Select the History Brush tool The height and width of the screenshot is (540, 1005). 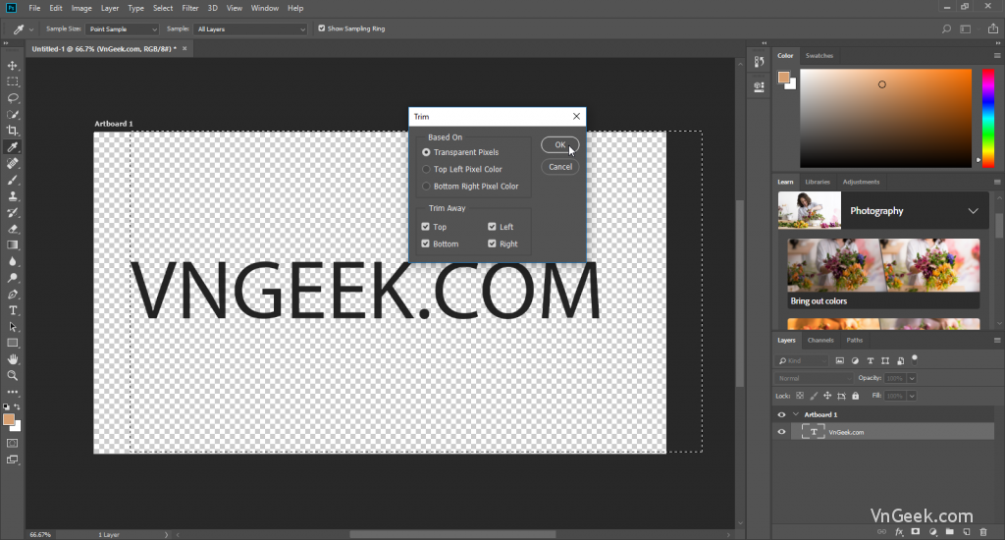(x=12, y=212)
